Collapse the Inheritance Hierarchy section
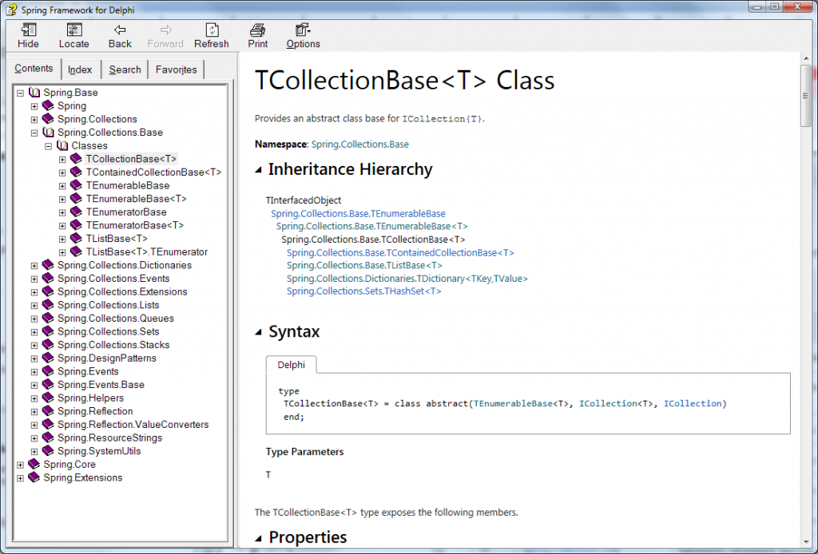818x554 pixels. click(x=260, y=169)
